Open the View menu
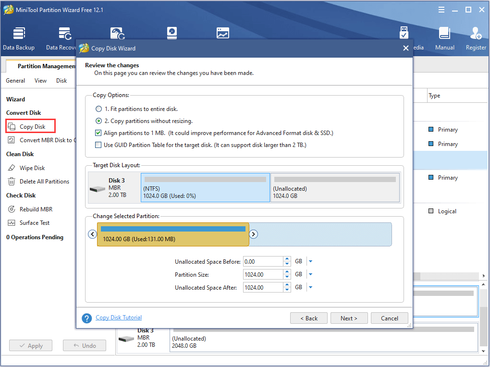 (x=40, y=81)
